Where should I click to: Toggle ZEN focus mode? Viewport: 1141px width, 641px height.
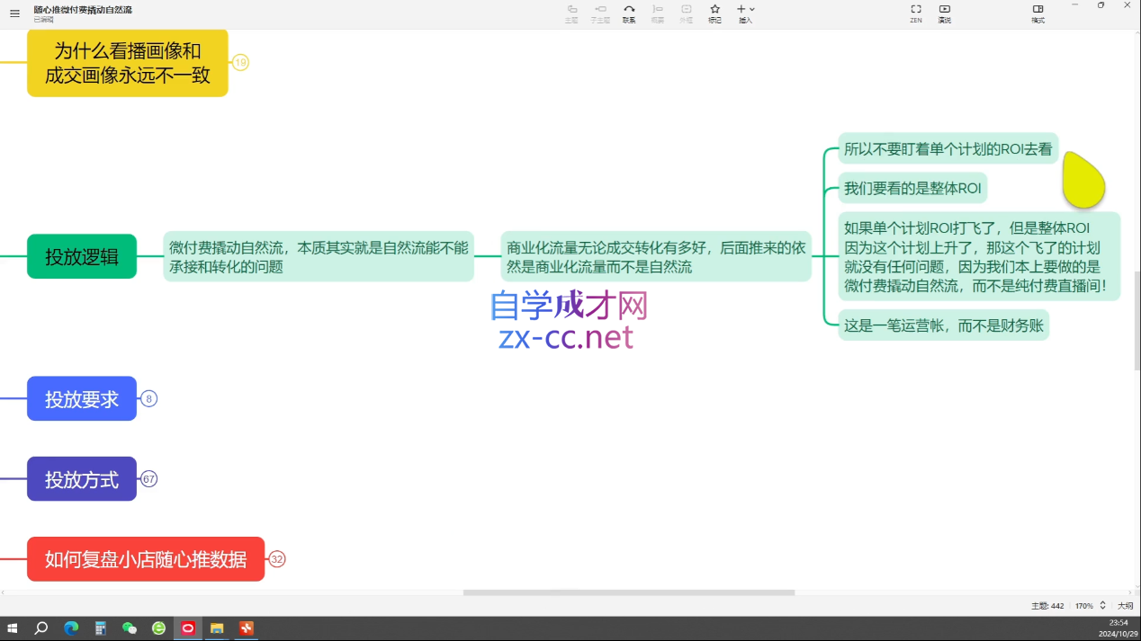(915, 13)
